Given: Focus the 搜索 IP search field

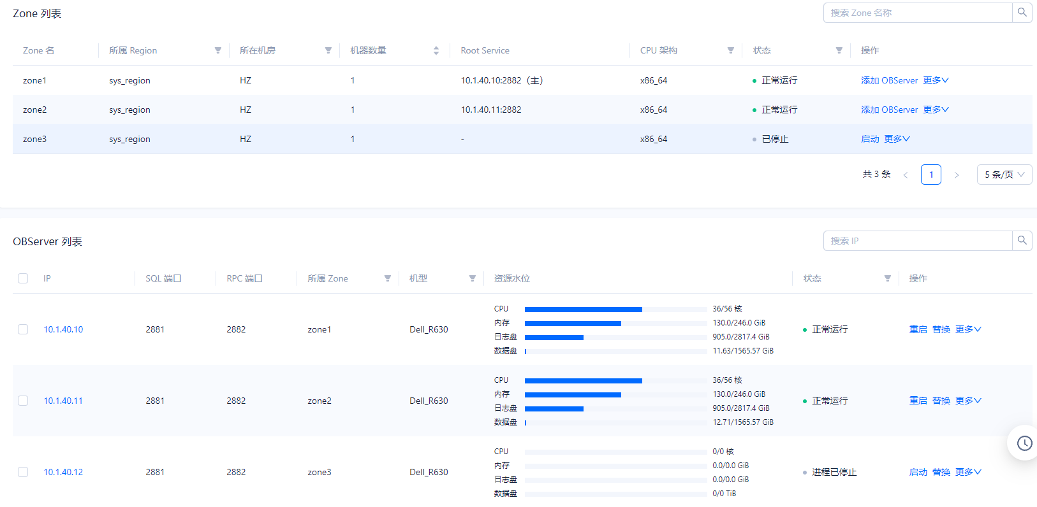Looking at the screenshot, I should click(x=918, y=241).
